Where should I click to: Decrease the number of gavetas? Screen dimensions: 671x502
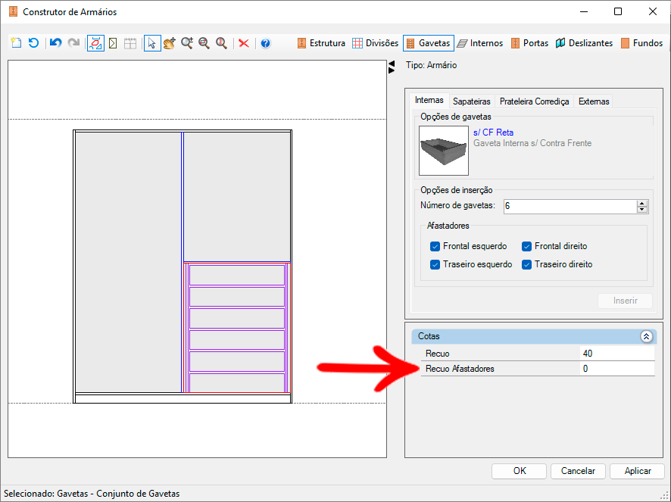click(x=642, y=210)
